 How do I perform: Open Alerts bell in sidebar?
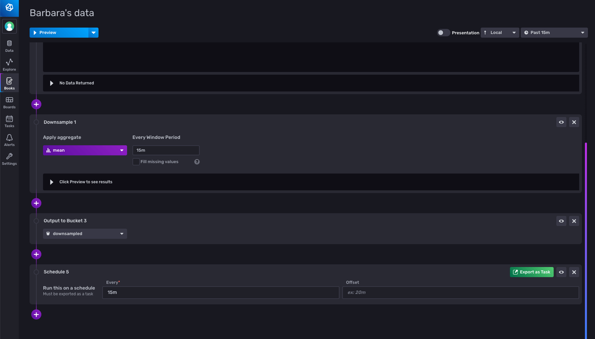pyautogui.click(x=9, y=140)
